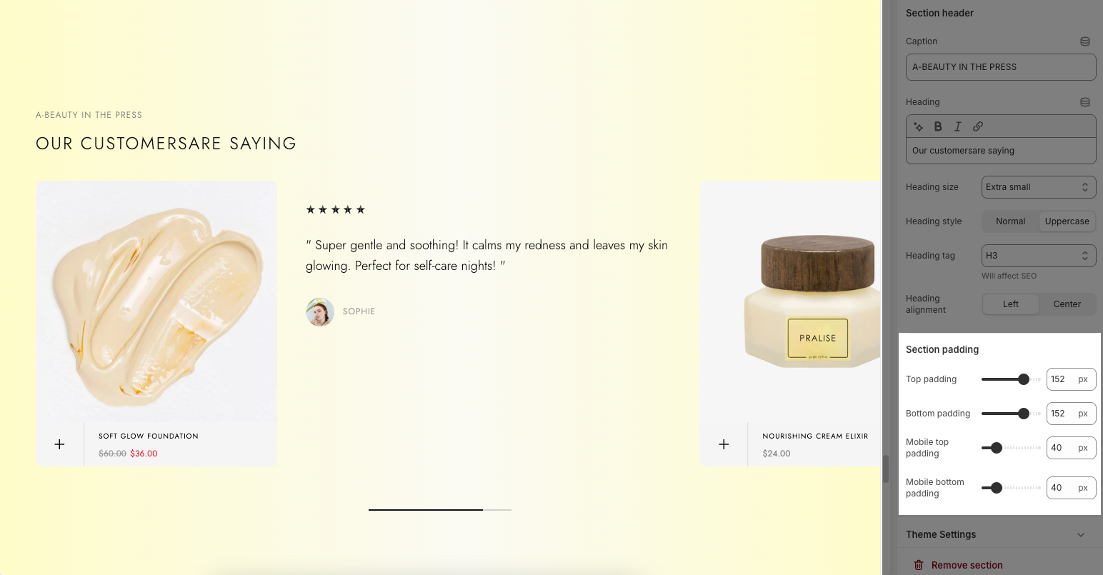Click the Italic formatting icon

point(958,126)
